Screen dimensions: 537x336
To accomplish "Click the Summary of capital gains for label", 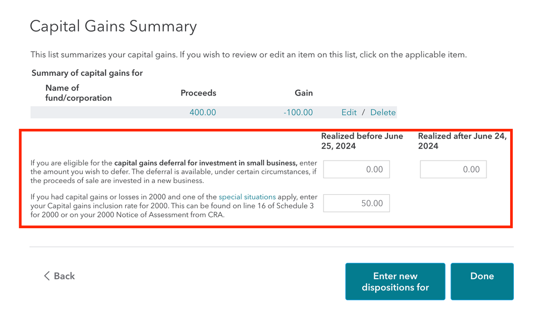I will coord(87,73).
